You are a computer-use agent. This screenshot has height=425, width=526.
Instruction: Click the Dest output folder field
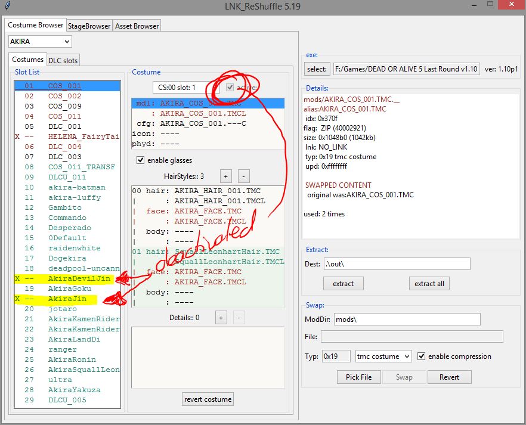(x=397, y=264)
